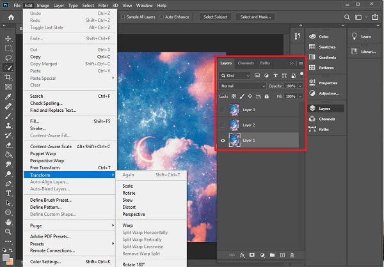Screen dimensions: 384x267
Task: Open the workspace switcher dropdown
Action: (360, 17)
